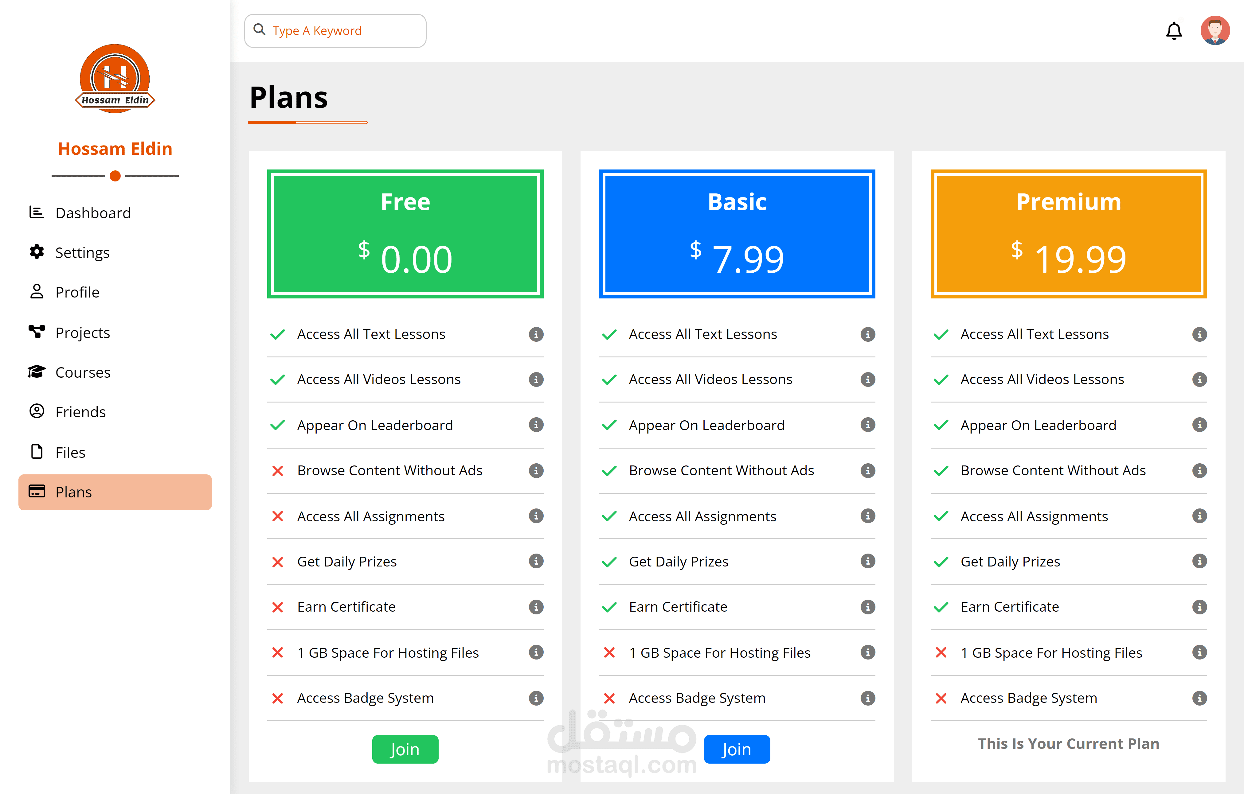Open Dashboard from the sidebar
Image resolution: width=1244 pixels, height=794 pixels.
(x=93, y=213)
